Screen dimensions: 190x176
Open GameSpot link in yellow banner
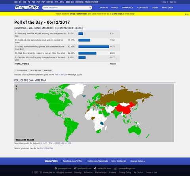[117, 14]
